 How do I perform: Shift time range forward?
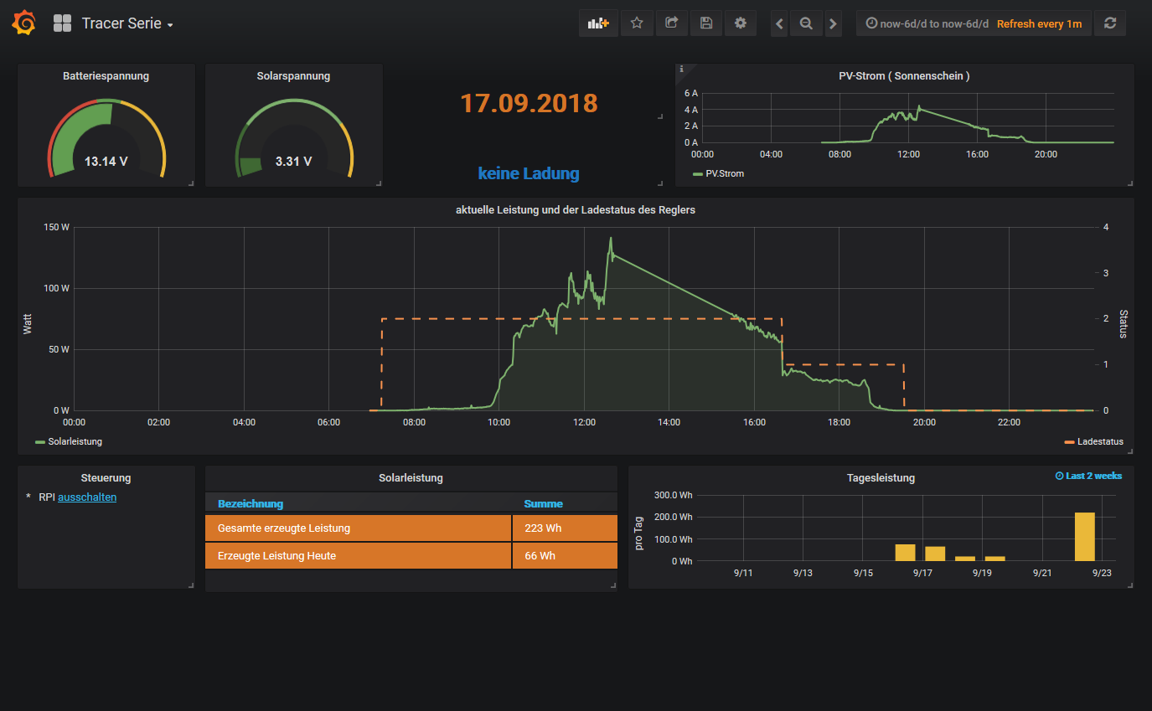click(833, 24)
